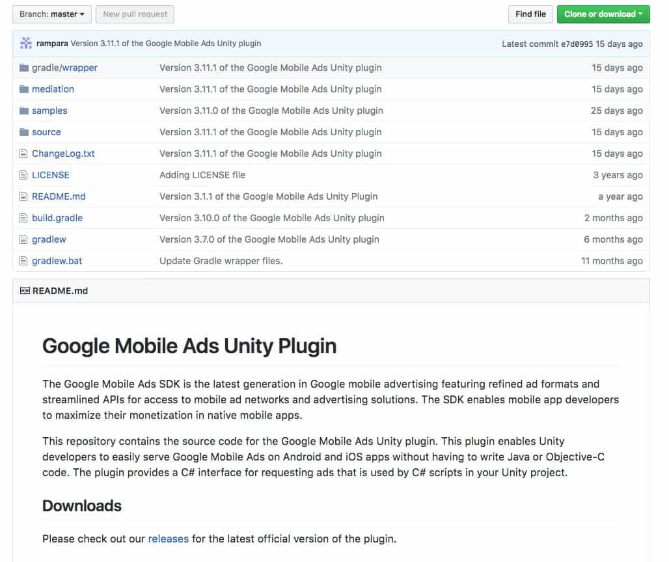Click the book icon beside README.md header
Image resolution: width=669 pixels, height=562 pixels.
point(25,291)
